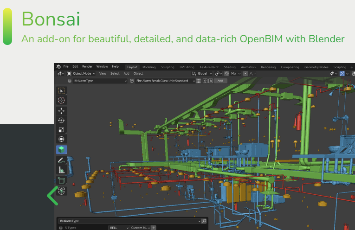Viewport: 355px width, 230px height.
Task: Click the Add button in the header
Action: coord(220,81)
